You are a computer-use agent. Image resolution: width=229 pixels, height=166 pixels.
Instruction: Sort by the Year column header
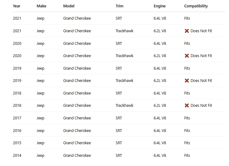pos(17,6)
